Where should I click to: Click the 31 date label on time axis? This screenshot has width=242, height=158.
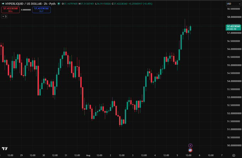click(66, 155)
